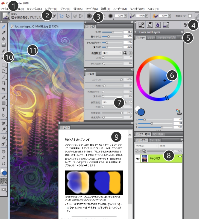Select the Grabber hand tool
This screenshot has width=200, height=219.
4,151
